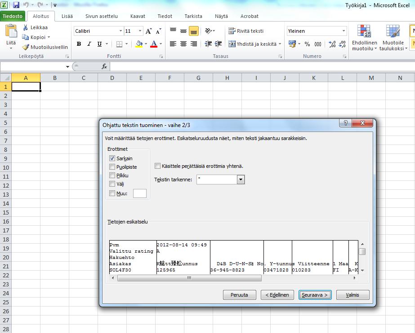Finish import with the Valmis button
The height and width of the screenshot is (333, 415).
click(353, 295)
